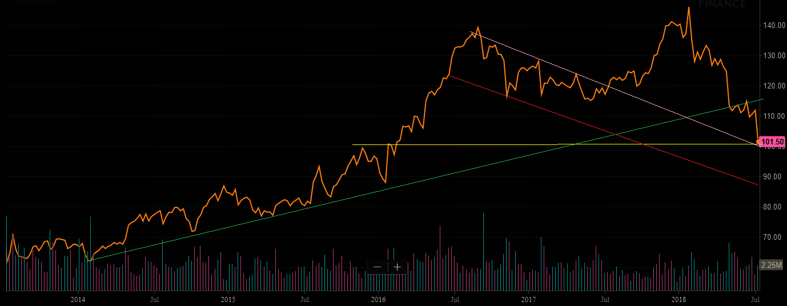
Task: Click the 2017 label on time axis
Action: [529, 299]
